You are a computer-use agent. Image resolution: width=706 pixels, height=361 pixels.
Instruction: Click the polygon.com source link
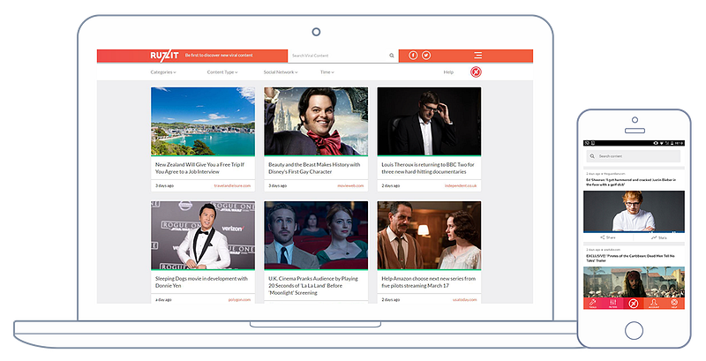[239, 299]
